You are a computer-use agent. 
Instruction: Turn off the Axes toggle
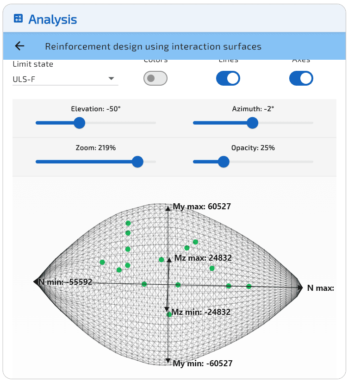click(x=301, y=78)
